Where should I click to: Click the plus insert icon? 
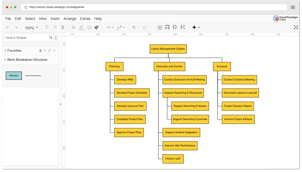point(194,27)
